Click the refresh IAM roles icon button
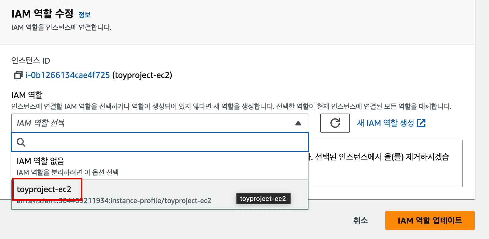 [x=335, y=123]
